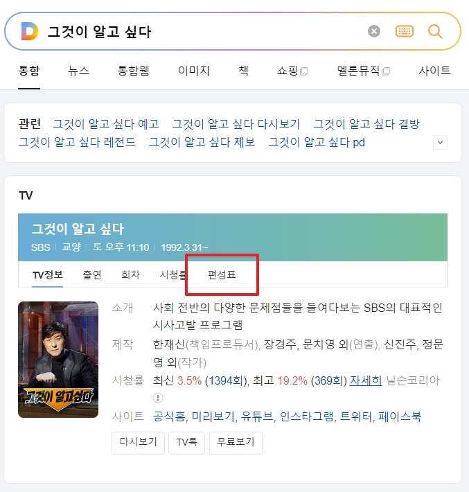Click the Daum D logo icon
The image size is (469, 492).
tap(30, 31)
